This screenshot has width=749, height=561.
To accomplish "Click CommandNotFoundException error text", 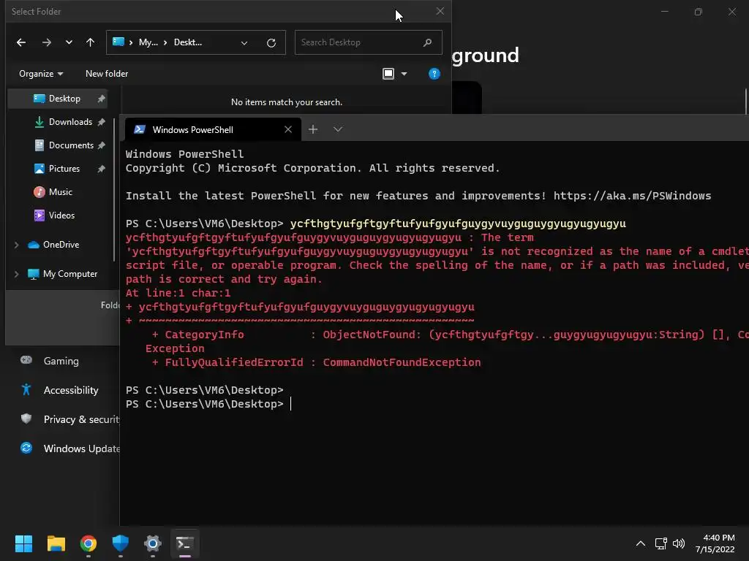I will click(402, 362).
